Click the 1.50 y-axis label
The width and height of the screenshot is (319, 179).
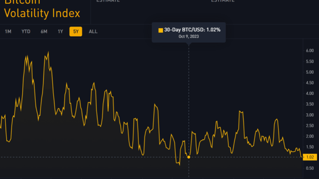point(310,147)
